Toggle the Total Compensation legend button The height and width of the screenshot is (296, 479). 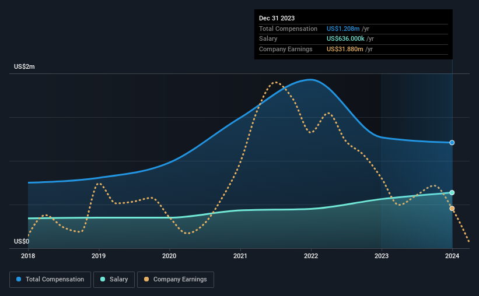[x=50, y=280]
